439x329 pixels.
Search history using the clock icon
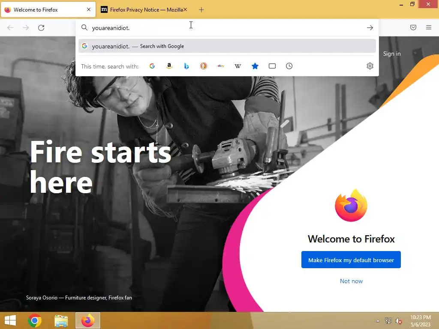click(289, 66)
